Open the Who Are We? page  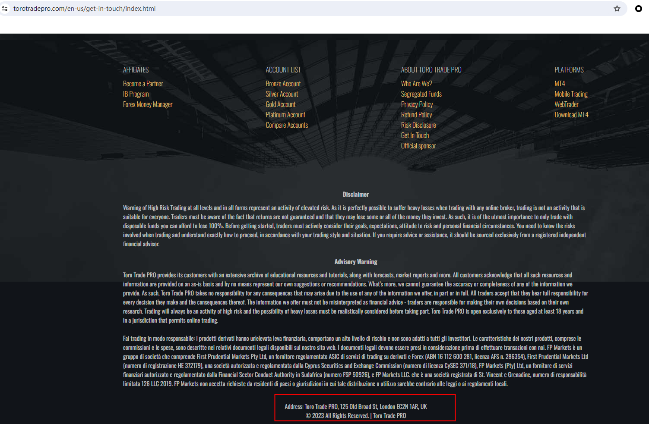coord(417,84)
